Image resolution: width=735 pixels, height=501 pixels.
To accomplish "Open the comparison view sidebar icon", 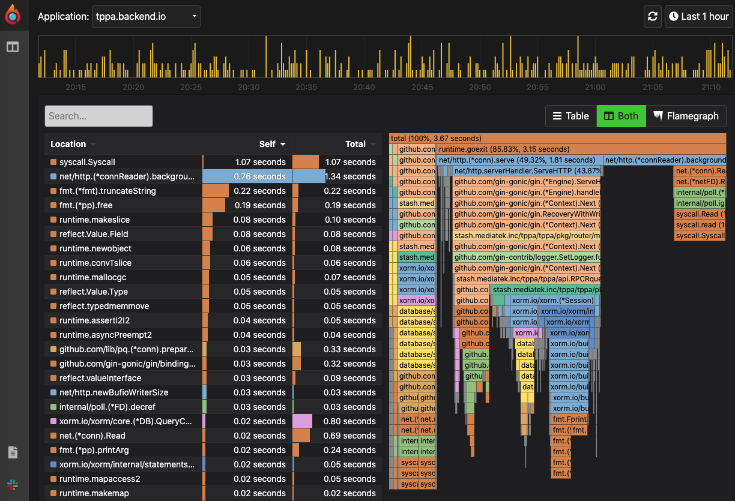I will click(x=13, y=46).
